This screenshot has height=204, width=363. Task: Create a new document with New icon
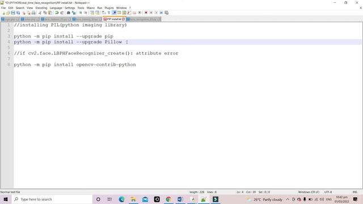(3, 12)
